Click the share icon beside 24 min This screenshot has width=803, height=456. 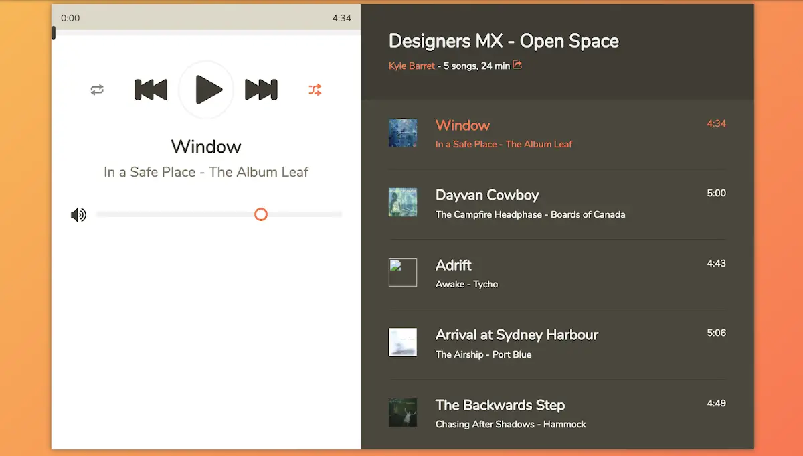click(517, 65)
